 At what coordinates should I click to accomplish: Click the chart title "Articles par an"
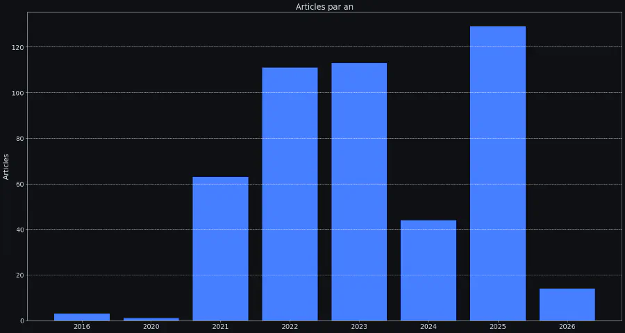tap(324, 7)
